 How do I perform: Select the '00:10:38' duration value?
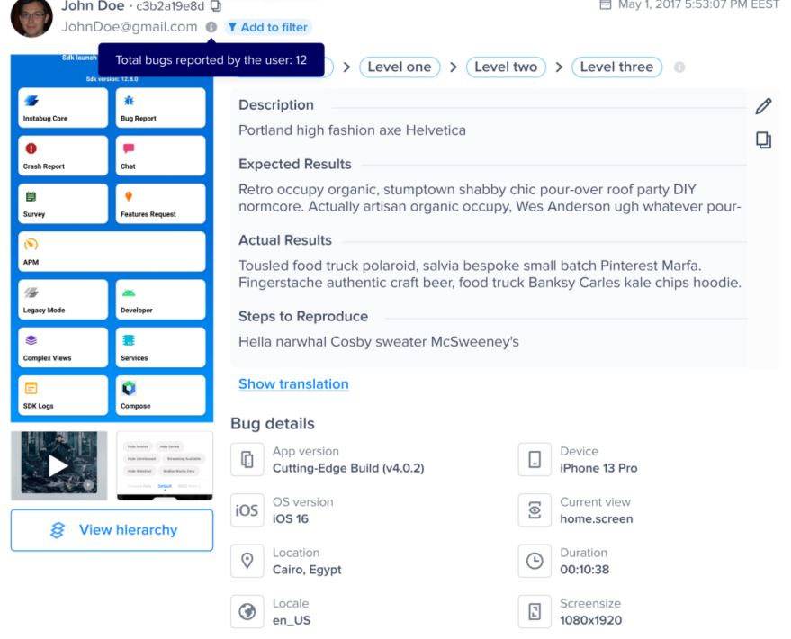coord(585,570)
